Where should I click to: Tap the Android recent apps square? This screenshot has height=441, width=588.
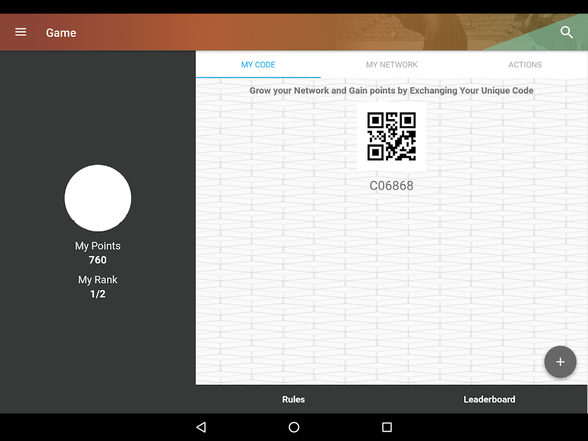387,427
